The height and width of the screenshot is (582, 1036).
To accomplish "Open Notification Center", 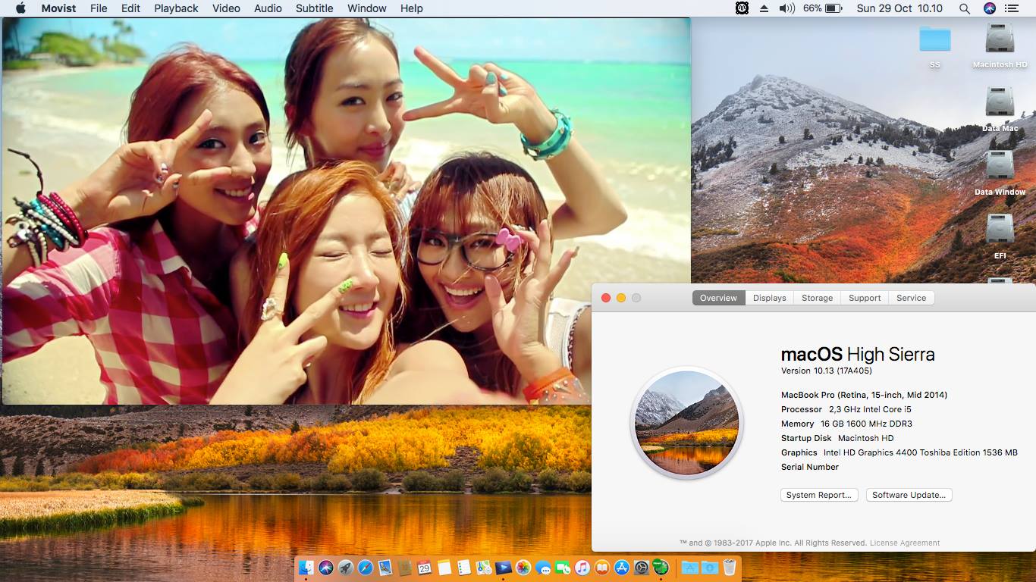I will tap(1014, 8).
